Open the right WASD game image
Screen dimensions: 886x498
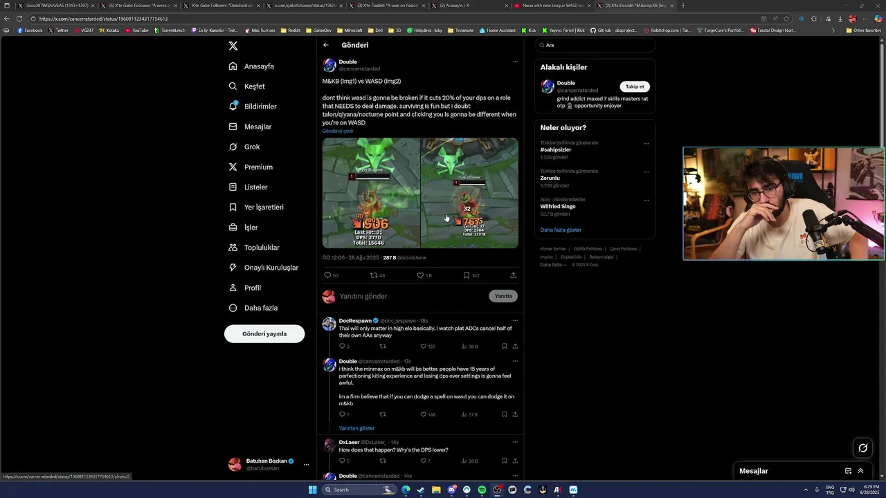(x=470, y=193)
